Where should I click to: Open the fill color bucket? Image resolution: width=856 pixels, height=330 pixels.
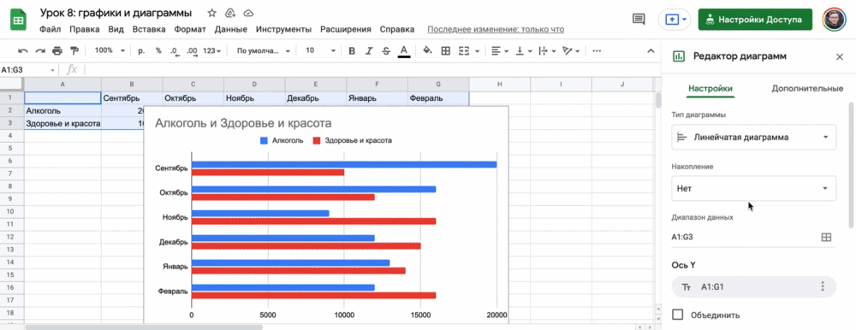[427, 50]
